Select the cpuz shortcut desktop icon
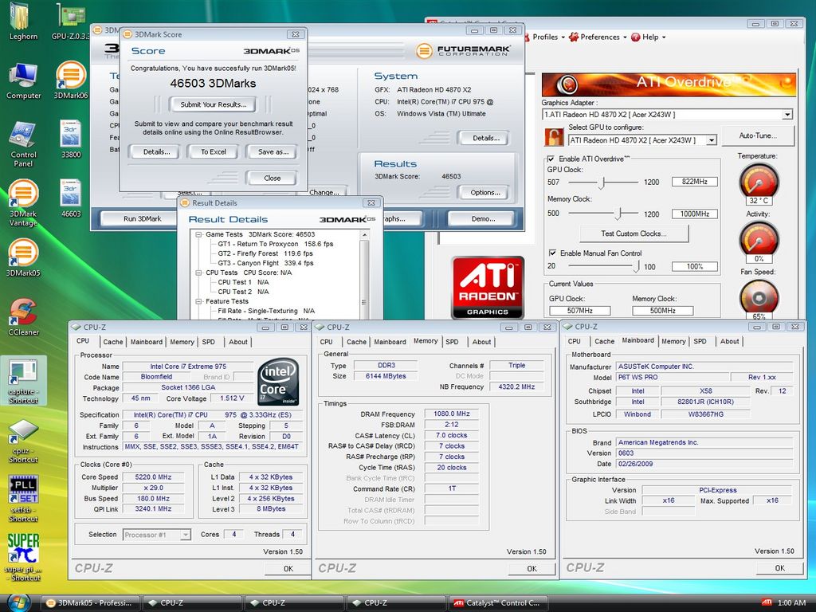Image resolution: width=816 pixels, height=612 pixels. (23, 441)
